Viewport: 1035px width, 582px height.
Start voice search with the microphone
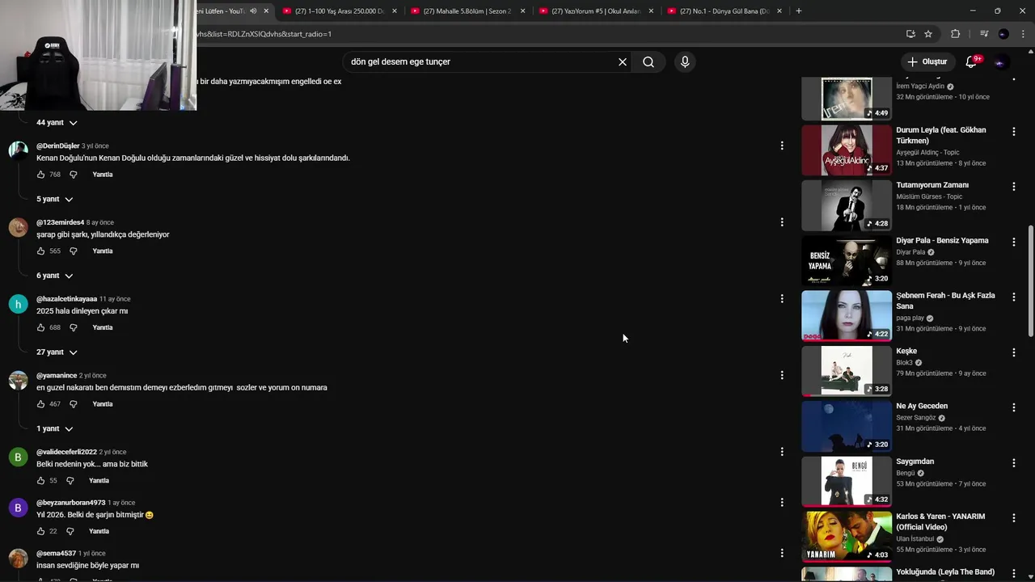pyautogui.click(x=685, y=61)
